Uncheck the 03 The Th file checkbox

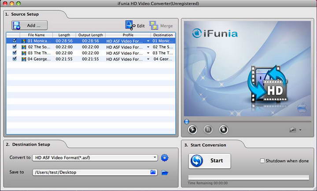[x=15, y=52]
